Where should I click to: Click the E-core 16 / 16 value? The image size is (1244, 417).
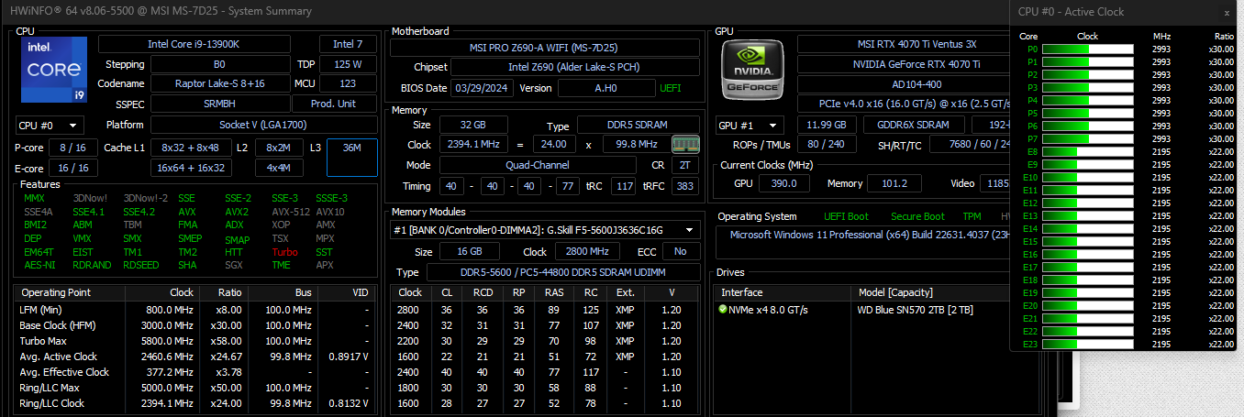click(x=72, y=168)
